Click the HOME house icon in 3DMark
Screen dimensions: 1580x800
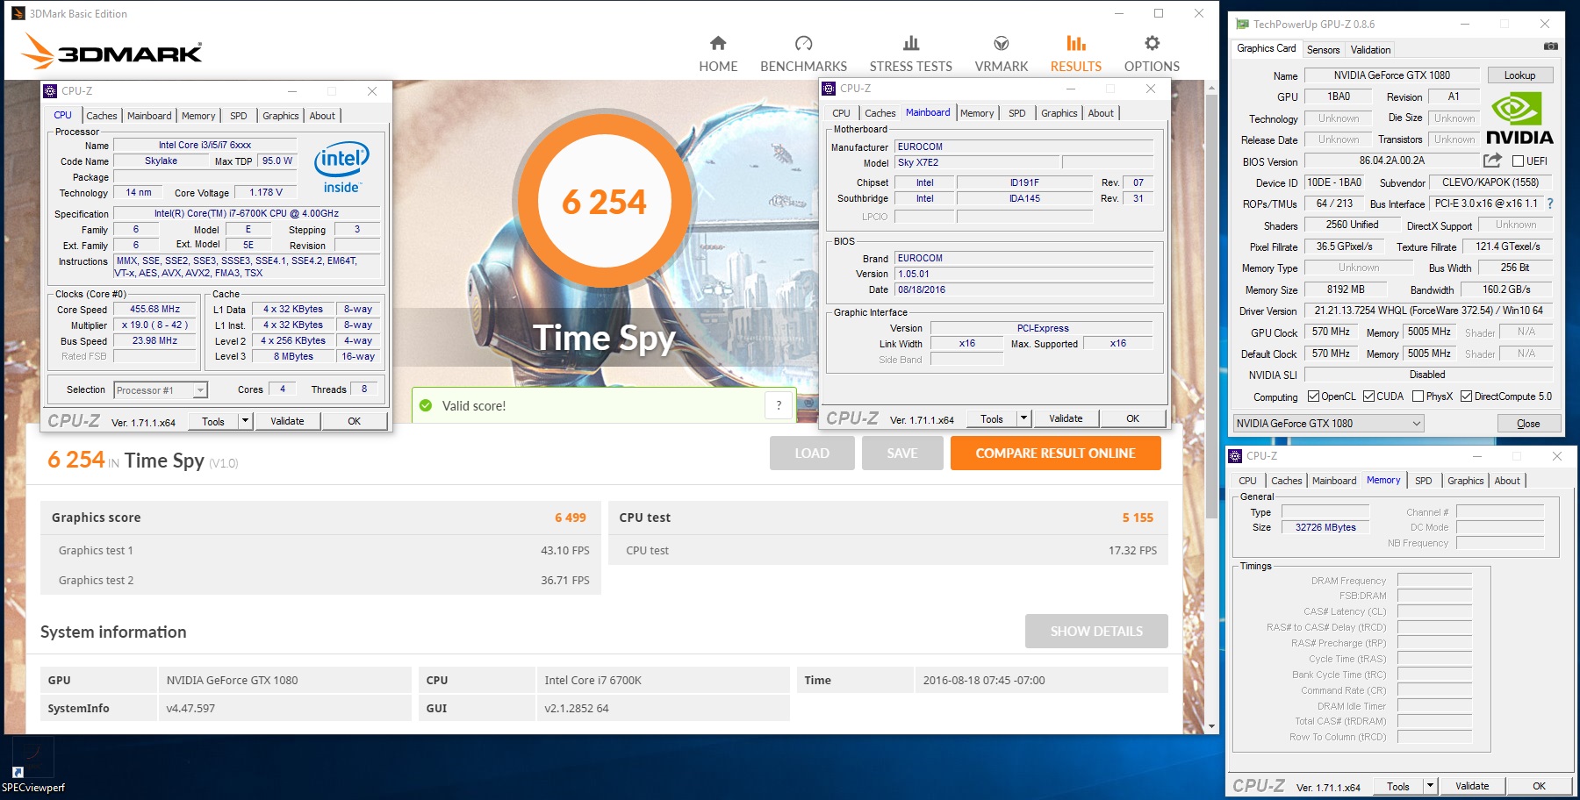[718, 44]
